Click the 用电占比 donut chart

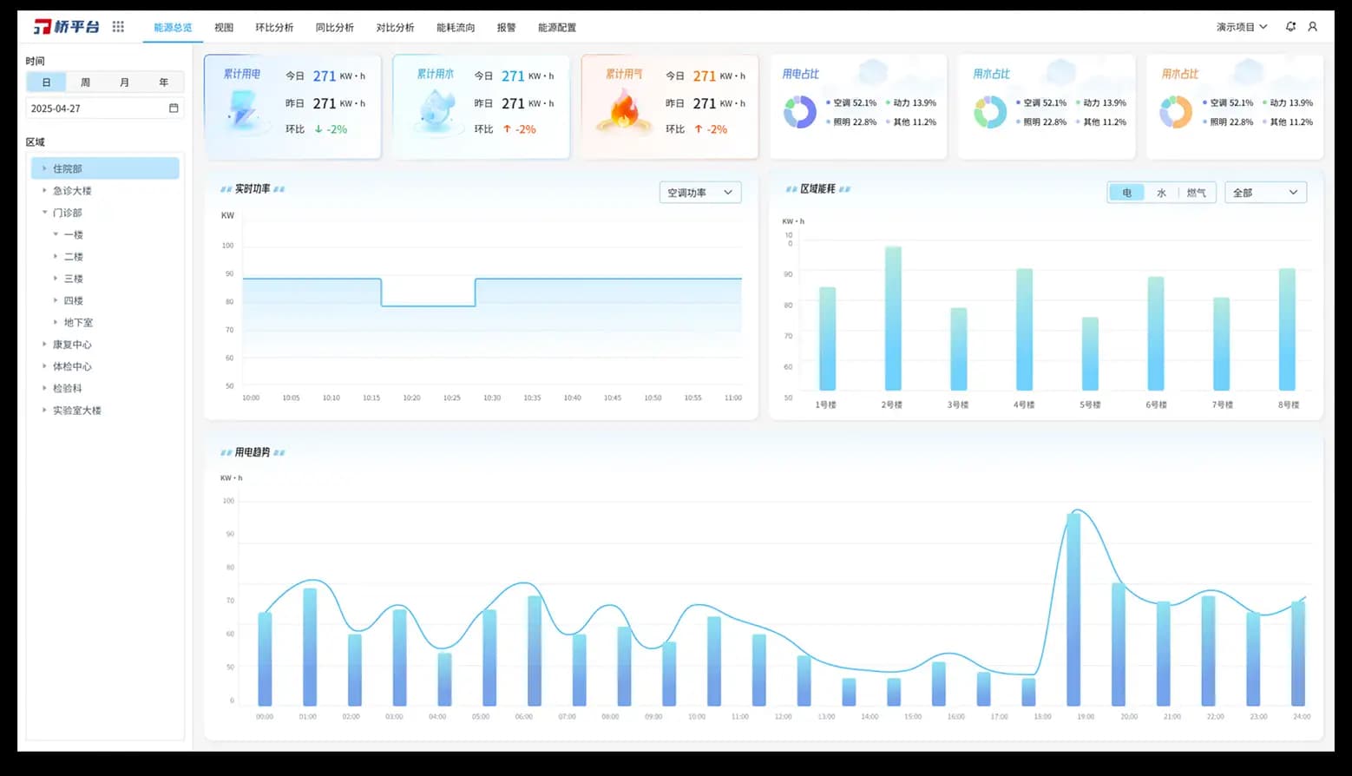coord(800,112)
